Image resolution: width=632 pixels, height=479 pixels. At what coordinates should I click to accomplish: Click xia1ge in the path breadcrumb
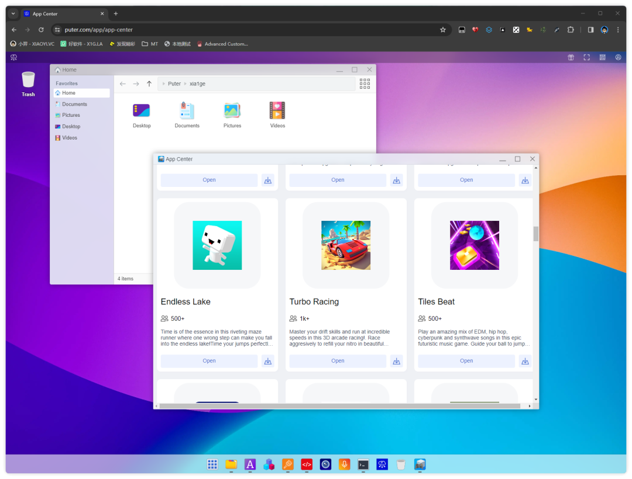coord(198,84)
